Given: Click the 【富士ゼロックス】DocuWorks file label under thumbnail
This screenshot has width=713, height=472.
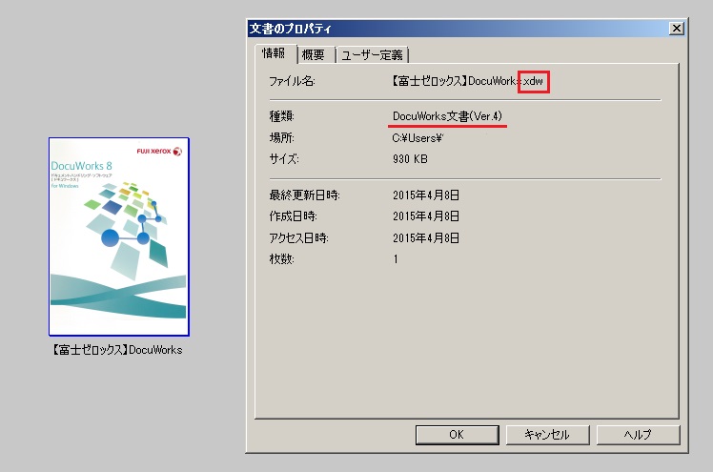Looking at the screenshot, I should (117, 350).
